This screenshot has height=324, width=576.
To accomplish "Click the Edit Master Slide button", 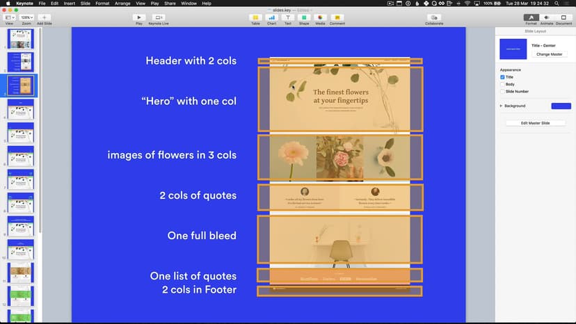I will tap(536, 123).
